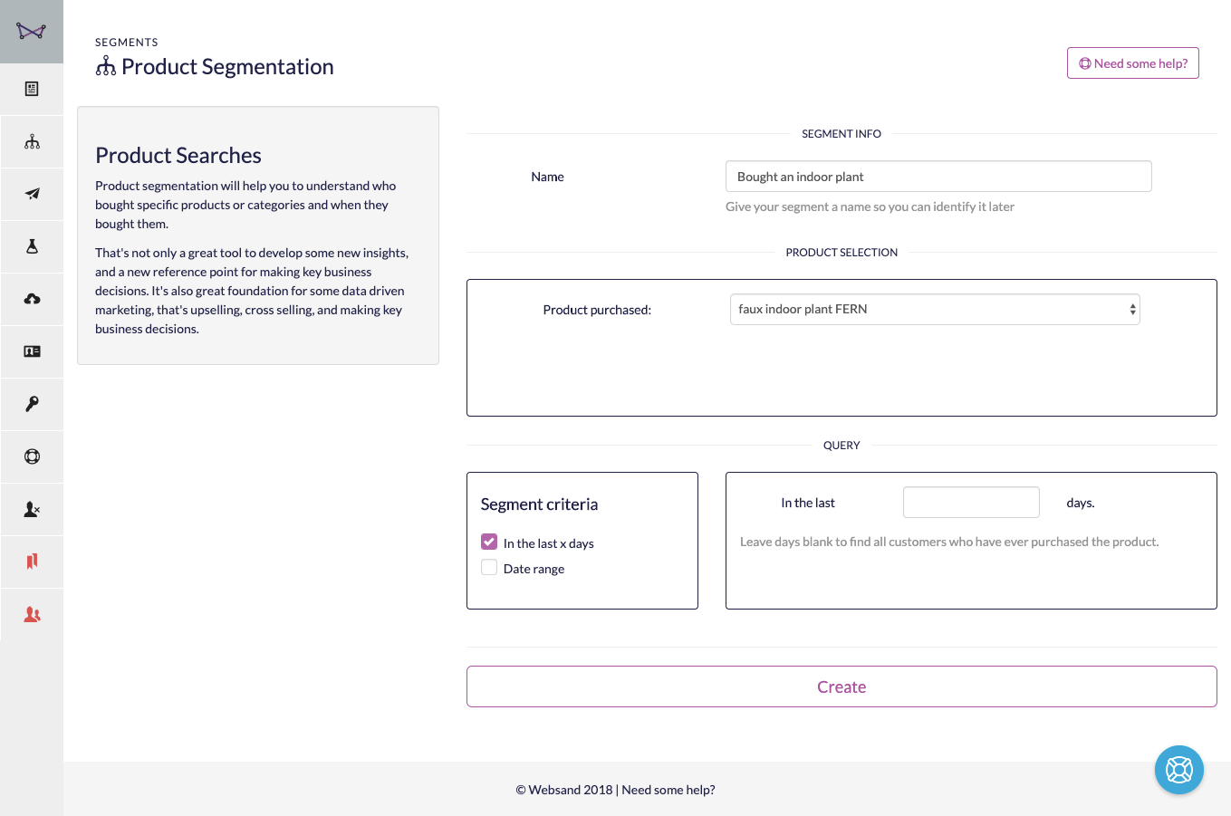
Task: Click 'Need some help?' link in the footer
Action: point(668,790)
